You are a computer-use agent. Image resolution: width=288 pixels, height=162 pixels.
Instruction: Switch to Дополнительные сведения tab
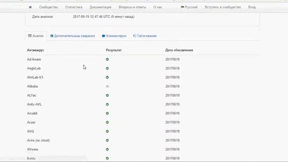point(72,36)
